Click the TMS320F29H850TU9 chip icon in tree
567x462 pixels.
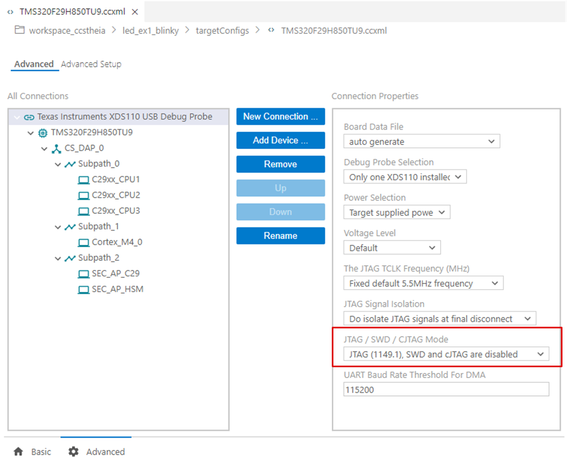43,133
